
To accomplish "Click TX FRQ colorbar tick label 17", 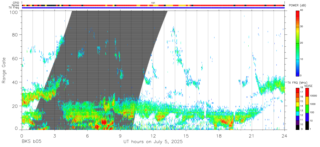I will [301, 92].
